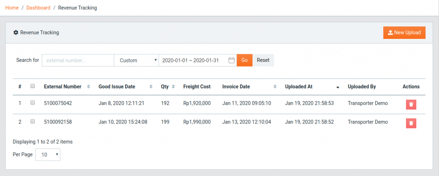Sort by External Number column arrows
Screen dimensions: 439x176
click(88, 87)
